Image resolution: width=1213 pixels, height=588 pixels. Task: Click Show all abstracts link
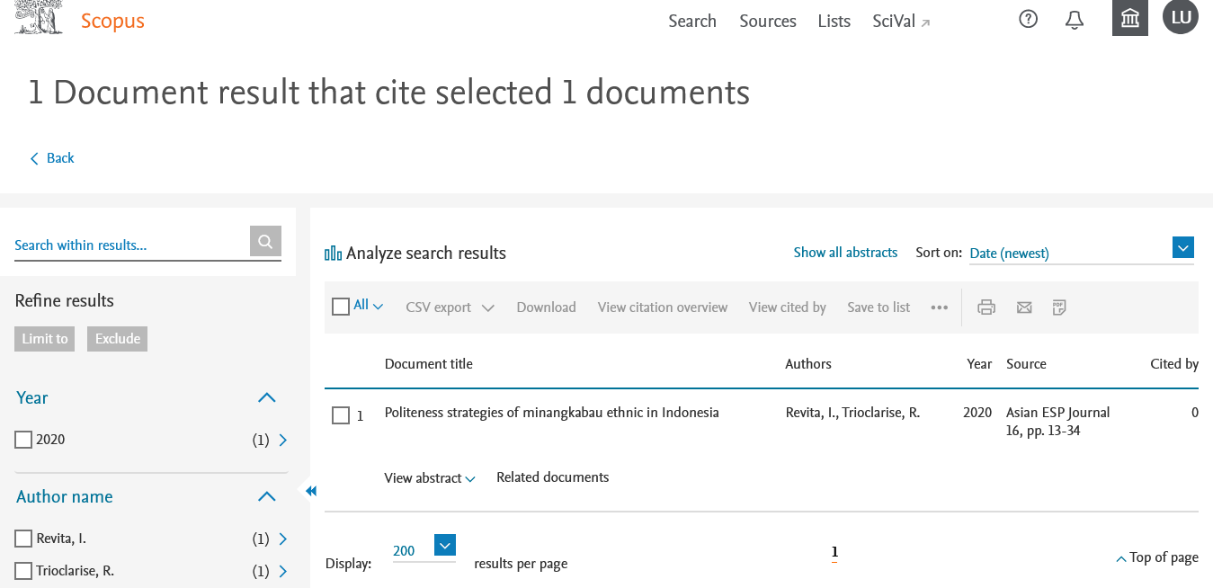(x=845, y=253)
